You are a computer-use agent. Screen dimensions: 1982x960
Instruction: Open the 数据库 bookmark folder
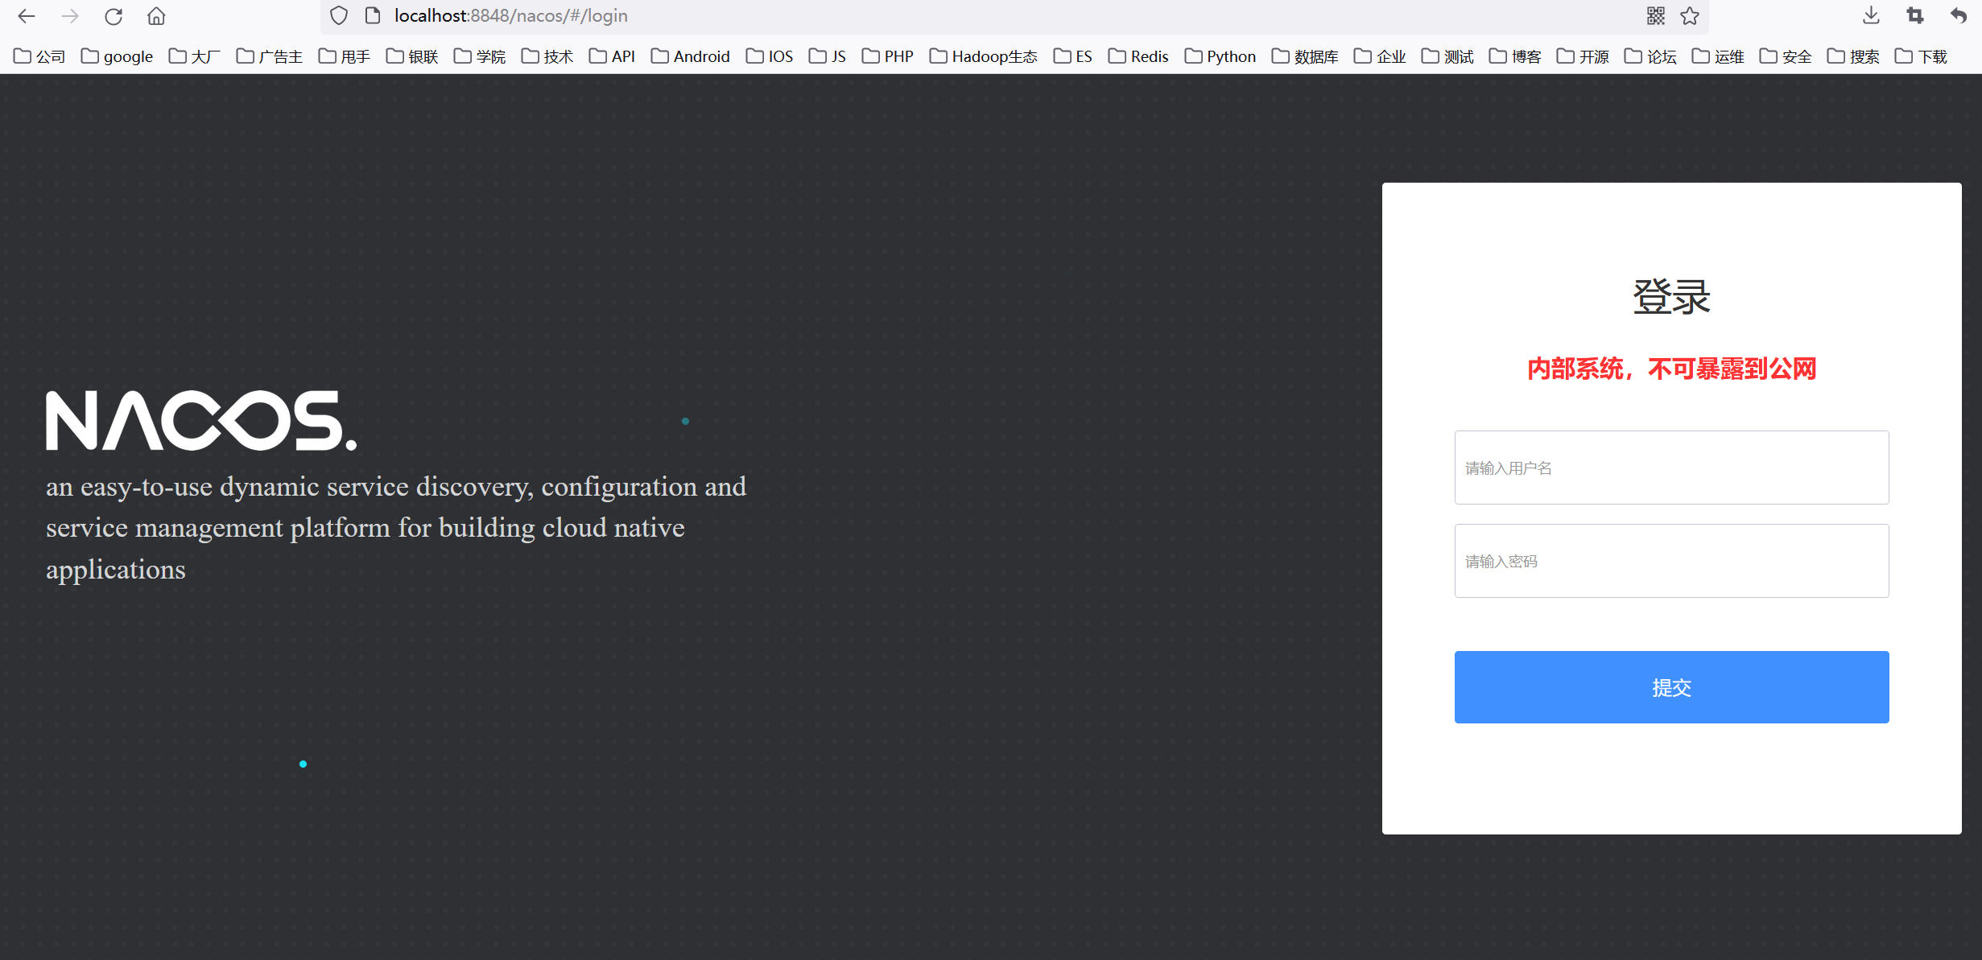click(x=1305, y=56)
